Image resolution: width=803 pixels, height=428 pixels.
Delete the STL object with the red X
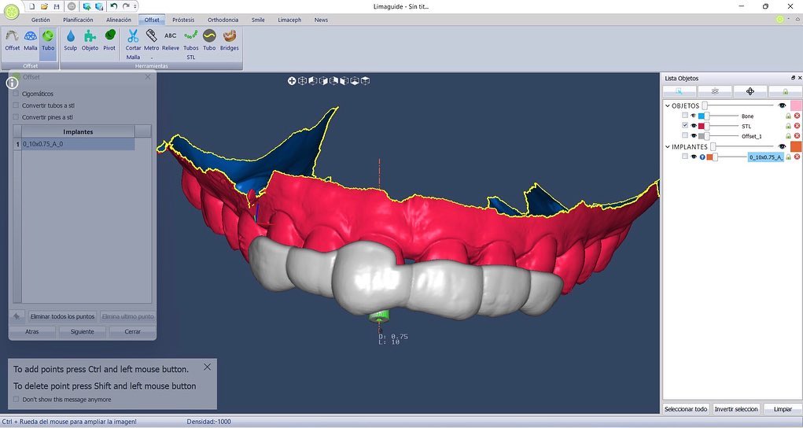(797, 126)
